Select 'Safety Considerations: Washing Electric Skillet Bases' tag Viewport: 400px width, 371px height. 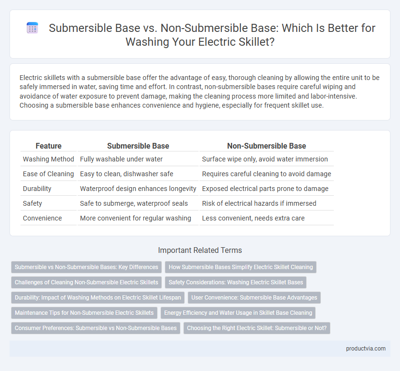click(x=236, y=282)
